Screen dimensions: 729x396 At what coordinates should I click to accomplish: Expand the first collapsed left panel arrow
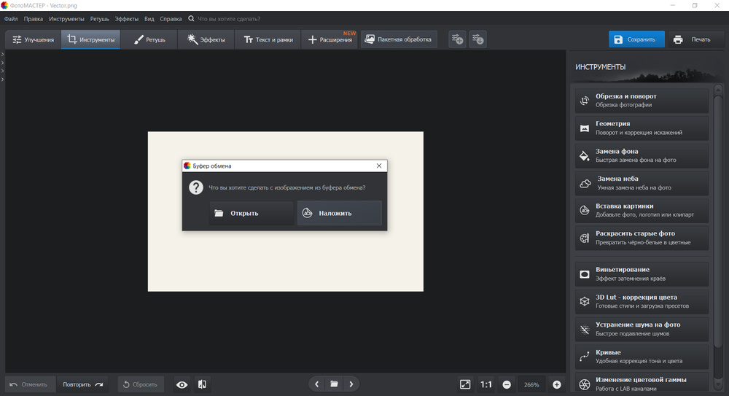[2, 55]
